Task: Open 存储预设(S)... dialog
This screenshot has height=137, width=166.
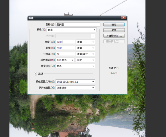Action: point(114,36)
